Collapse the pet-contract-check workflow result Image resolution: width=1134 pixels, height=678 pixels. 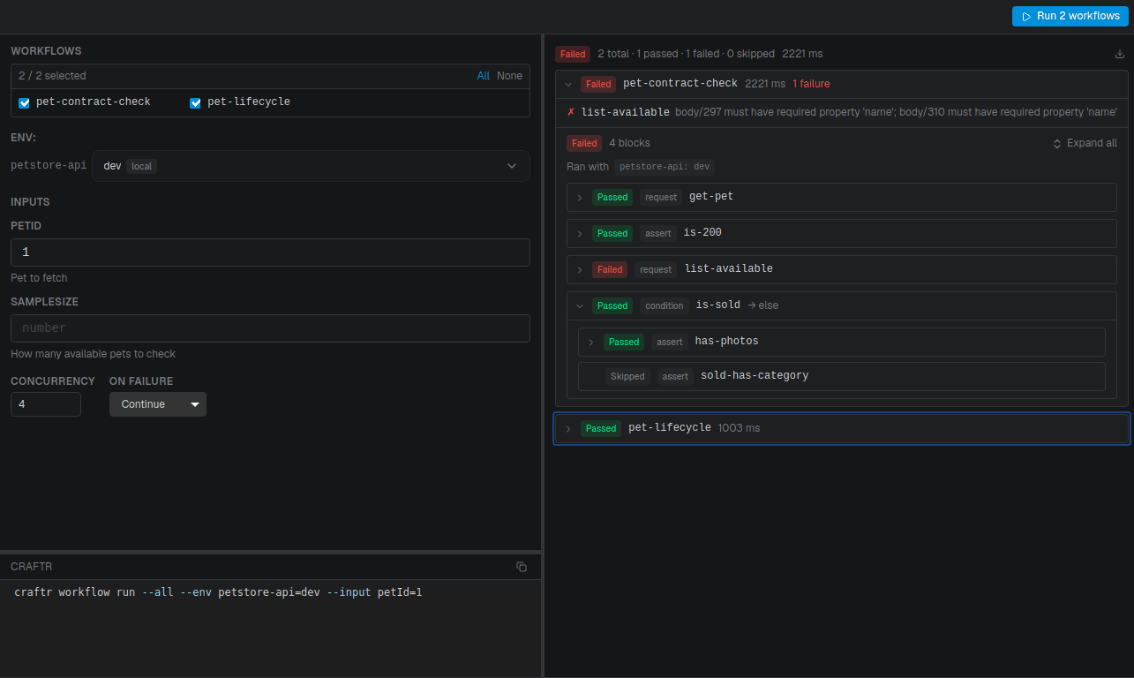[568, 85]
